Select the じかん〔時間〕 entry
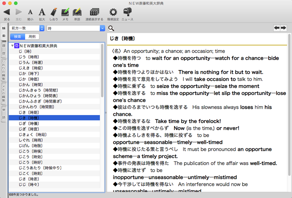The width and height of the screenshot is (292, 198). [54, 85]
